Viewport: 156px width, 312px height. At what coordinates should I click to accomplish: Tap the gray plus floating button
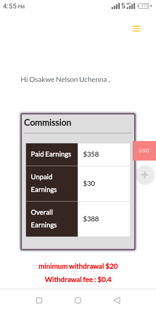pos(145,175)
